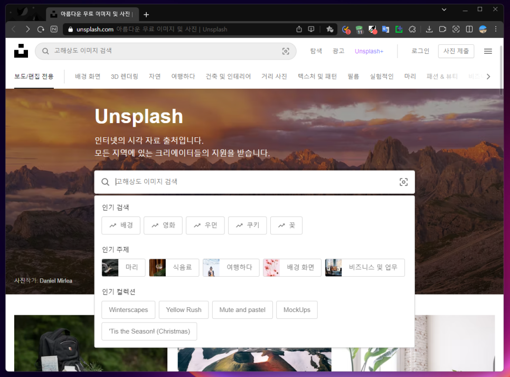Open the 비즈니스 및 업무 topic
510x377 pixels.
click(x=365, y=268)
